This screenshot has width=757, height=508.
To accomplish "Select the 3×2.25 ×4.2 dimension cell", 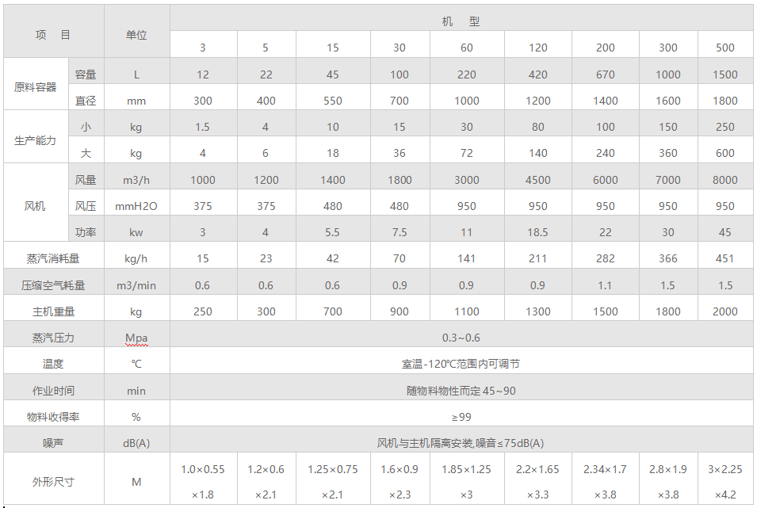I will 725,482.
